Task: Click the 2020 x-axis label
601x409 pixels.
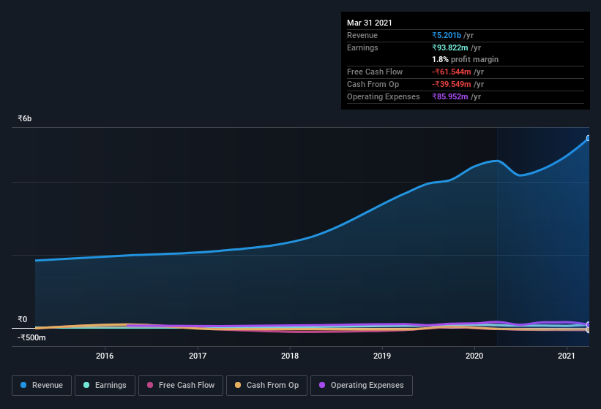Action: point(474,356)
